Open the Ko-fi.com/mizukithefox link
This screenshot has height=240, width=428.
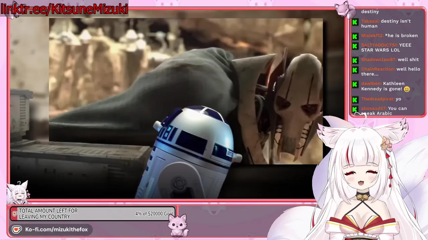point(57,229)
